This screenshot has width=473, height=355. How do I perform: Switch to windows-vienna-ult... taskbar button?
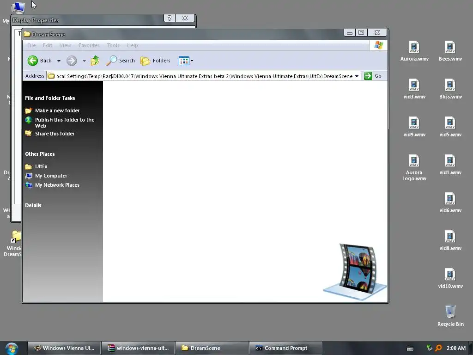tap(138, 348)
